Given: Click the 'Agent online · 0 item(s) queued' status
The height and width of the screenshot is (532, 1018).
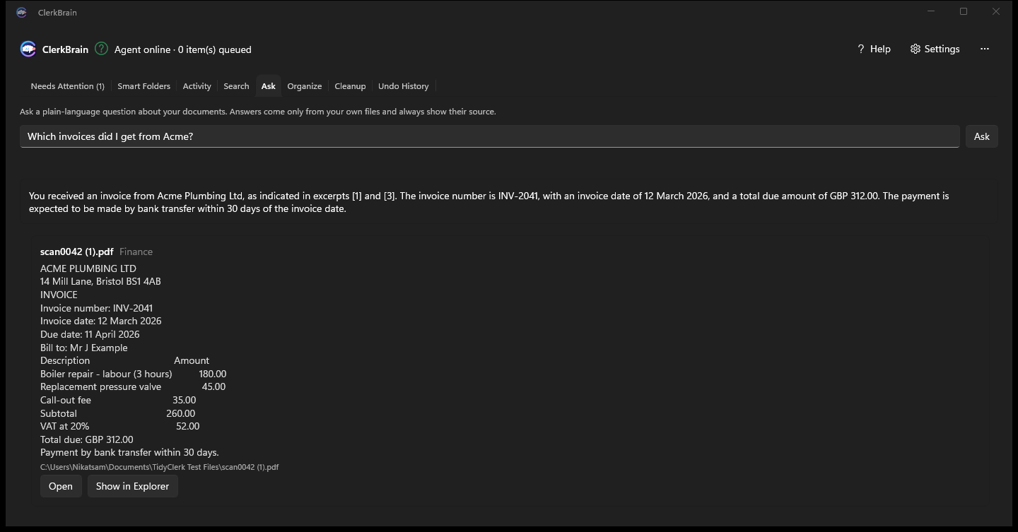Looking at the screenshot, I should (182, 49).
